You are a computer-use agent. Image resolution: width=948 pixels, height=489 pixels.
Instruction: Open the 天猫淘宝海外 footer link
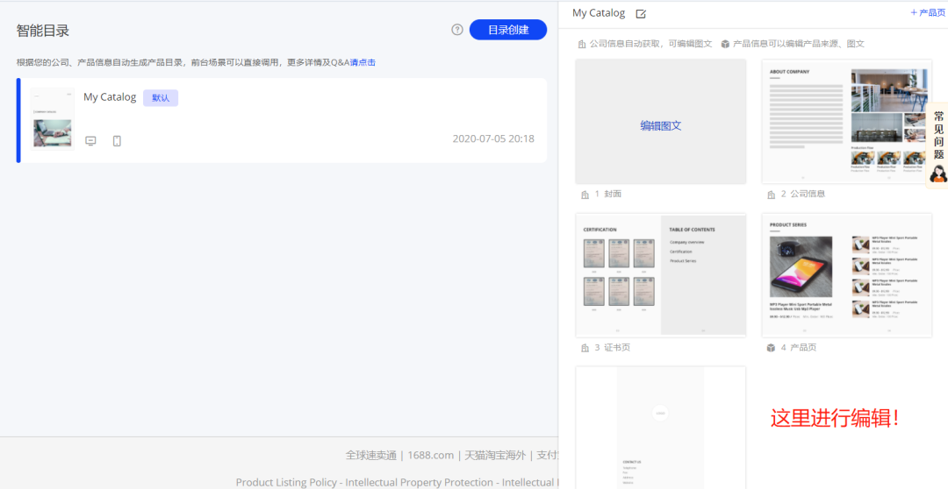tap(495, 455)
